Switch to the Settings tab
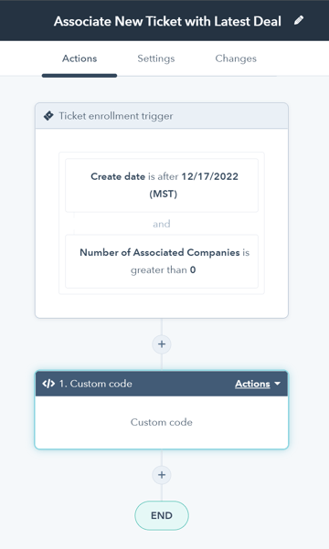The width and height of the screenshot is (329, 549). 156,58
